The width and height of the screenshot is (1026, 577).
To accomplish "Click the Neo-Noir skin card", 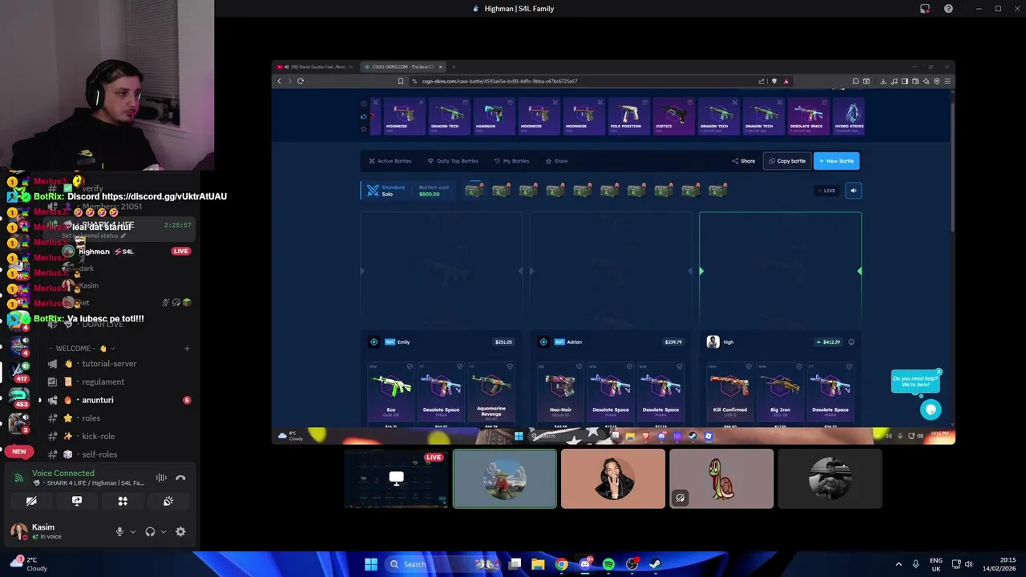I will (560, 393).
